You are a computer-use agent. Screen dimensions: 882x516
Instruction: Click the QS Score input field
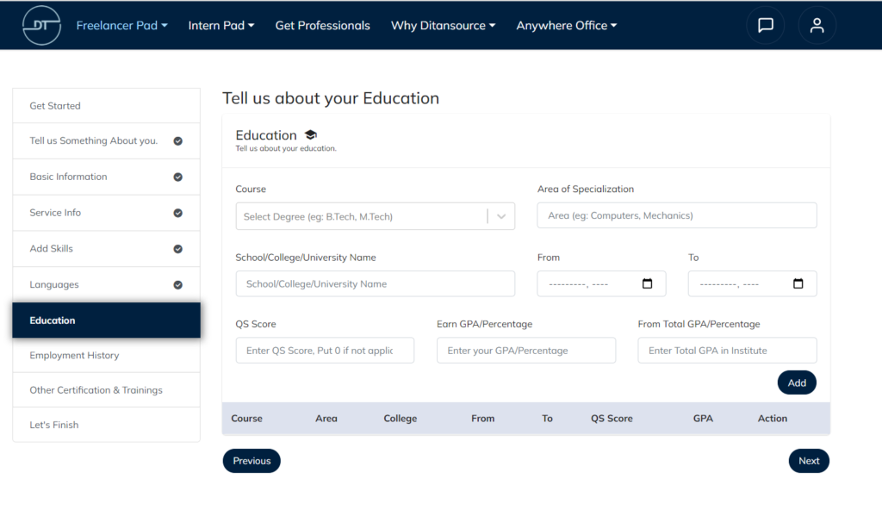pyautogui.click(x=325, y=350)
